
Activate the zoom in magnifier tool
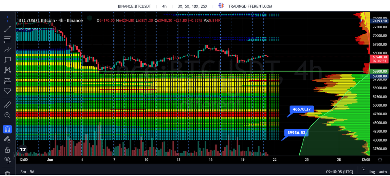[x=7, y=115]
